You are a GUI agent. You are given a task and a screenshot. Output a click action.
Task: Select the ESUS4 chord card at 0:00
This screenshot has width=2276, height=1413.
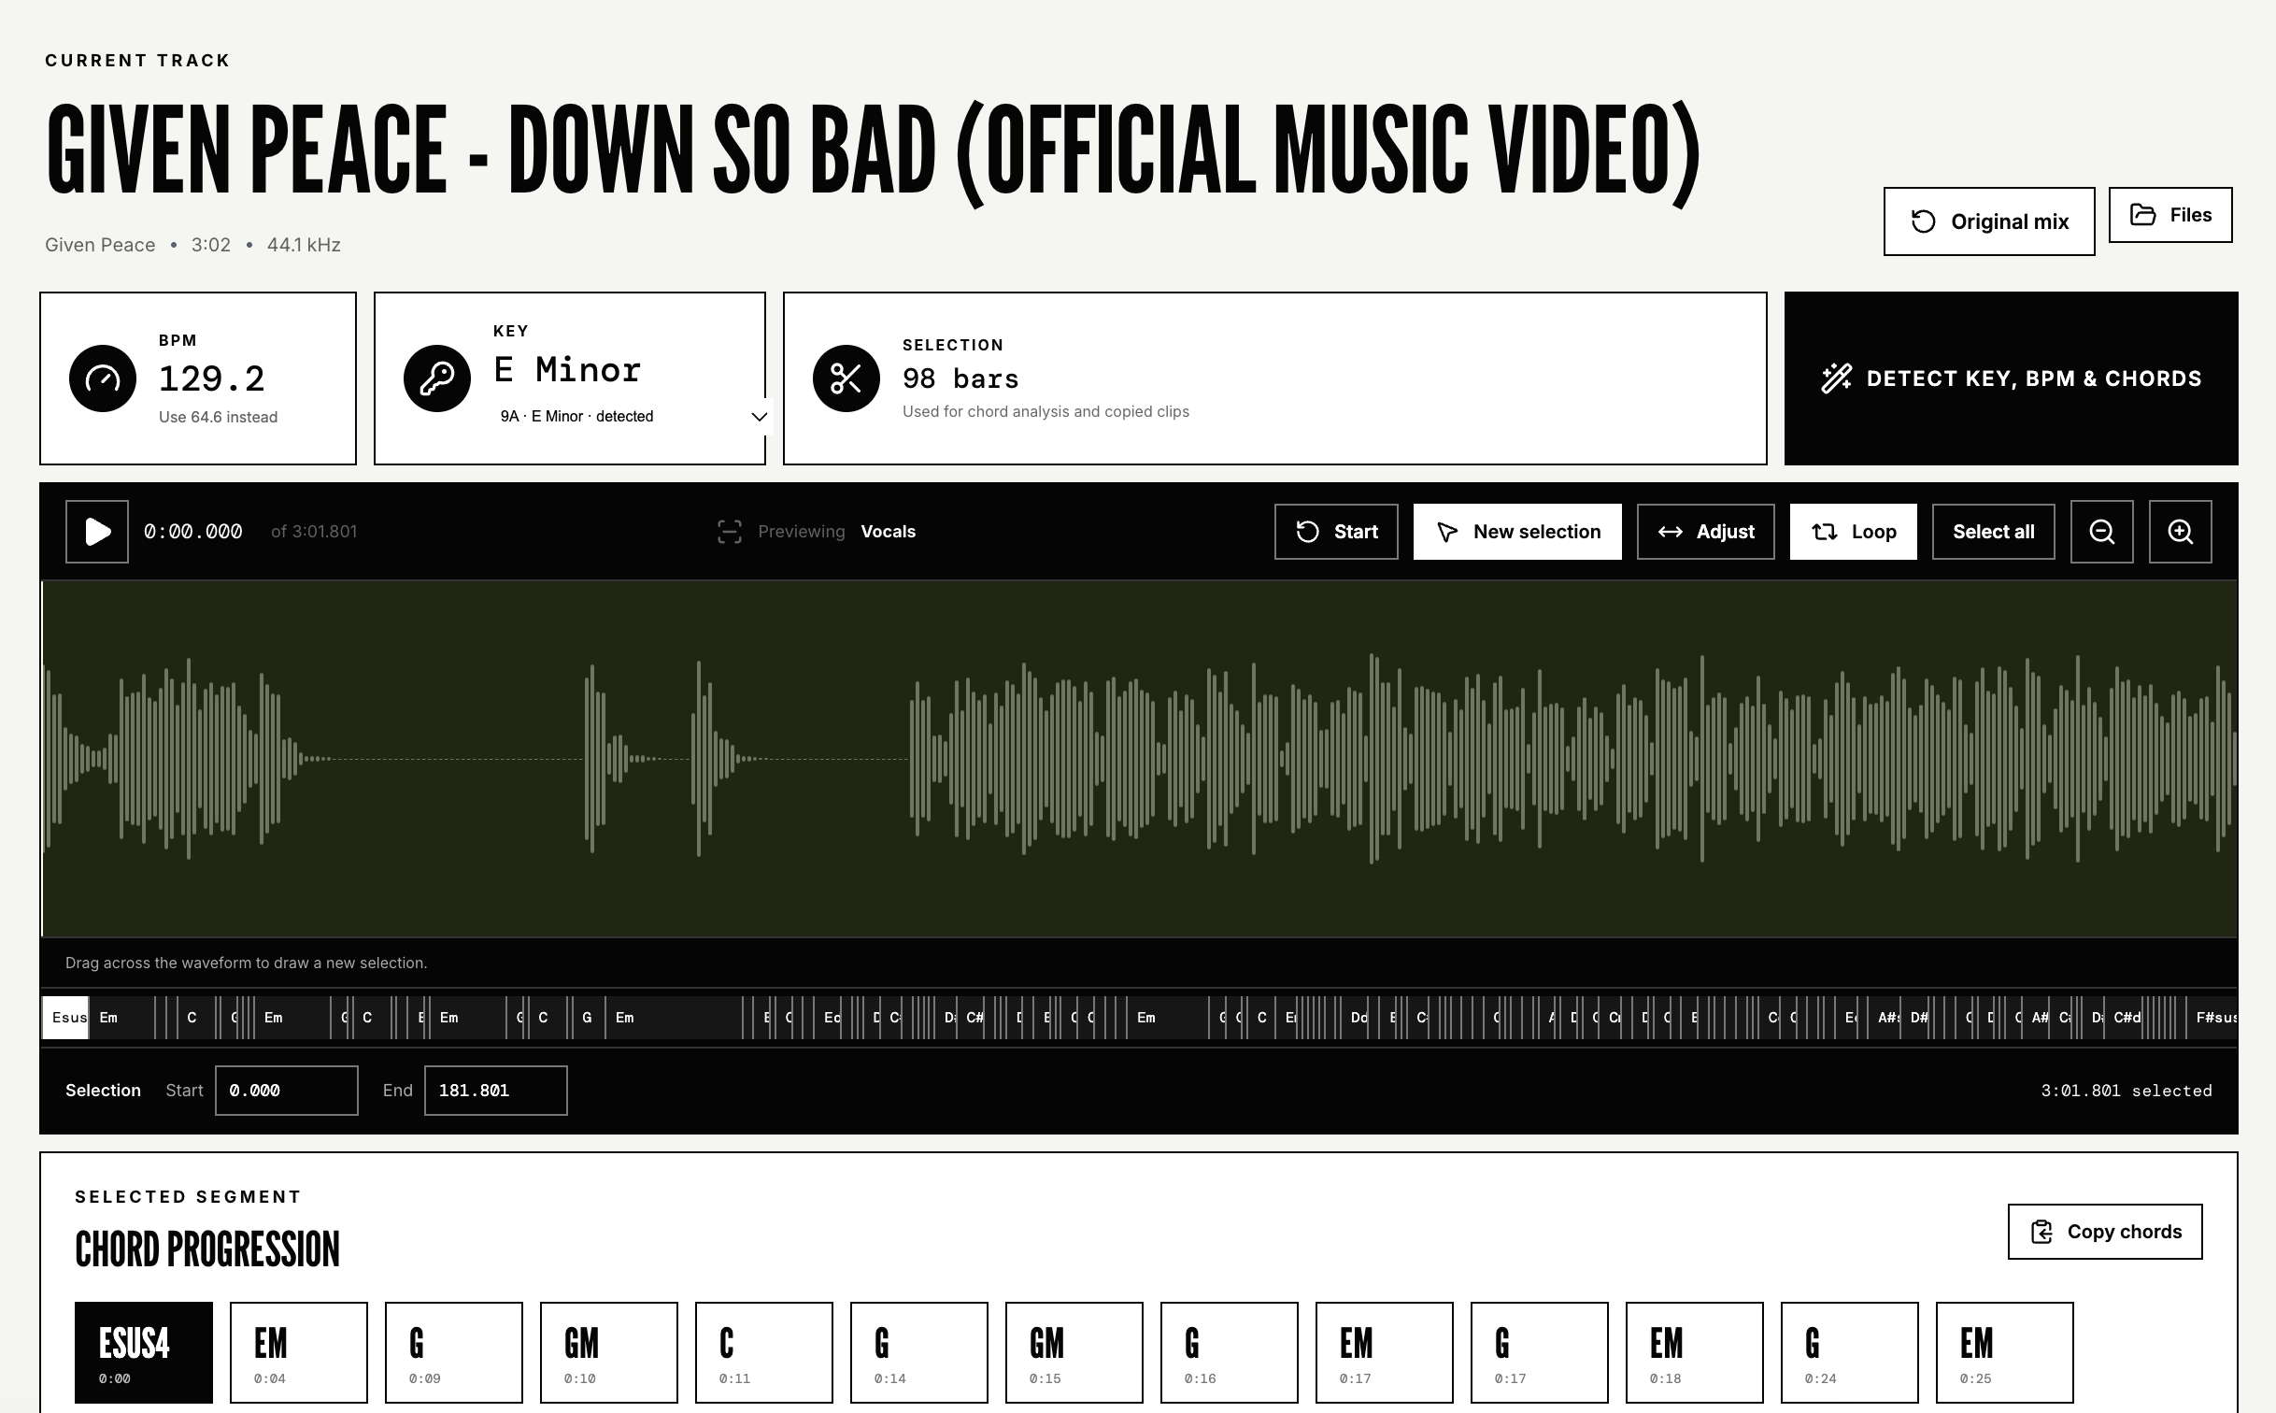(144, 1352)
